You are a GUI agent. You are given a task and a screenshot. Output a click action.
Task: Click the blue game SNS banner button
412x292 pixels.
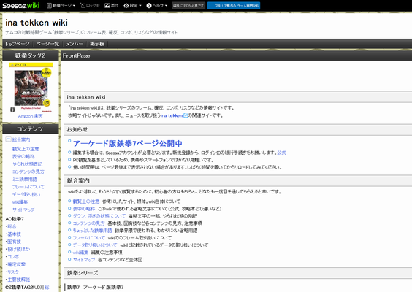(234, 6)
